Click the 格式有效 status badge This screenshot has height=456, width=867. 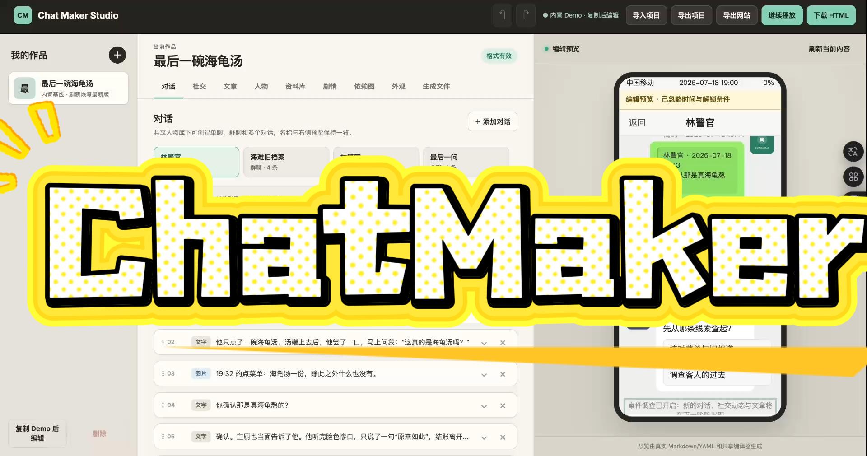[499, 56]
